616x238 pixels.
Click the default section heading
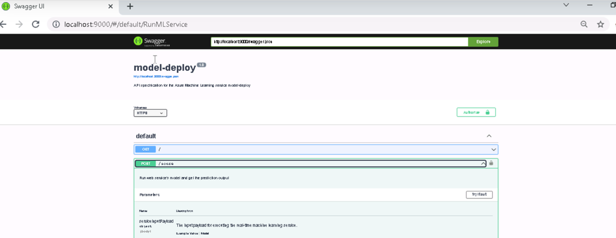coord(146,136)
